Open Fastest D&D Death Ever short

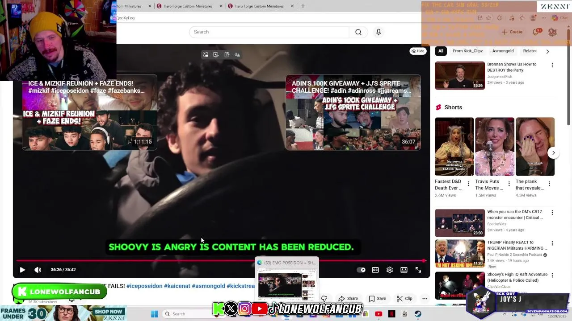(x=454, y=147)
